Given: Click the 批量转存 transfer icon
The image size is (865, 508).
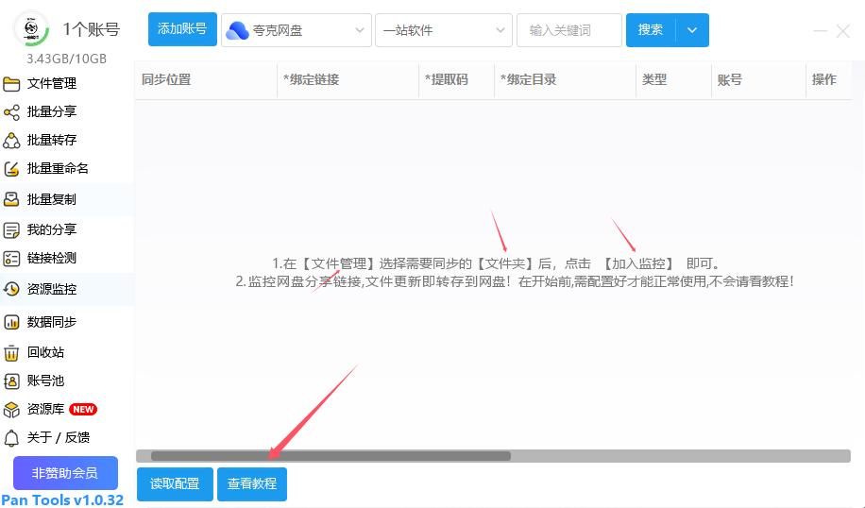Looking at the screenshot, I should [x=11, y=141].
